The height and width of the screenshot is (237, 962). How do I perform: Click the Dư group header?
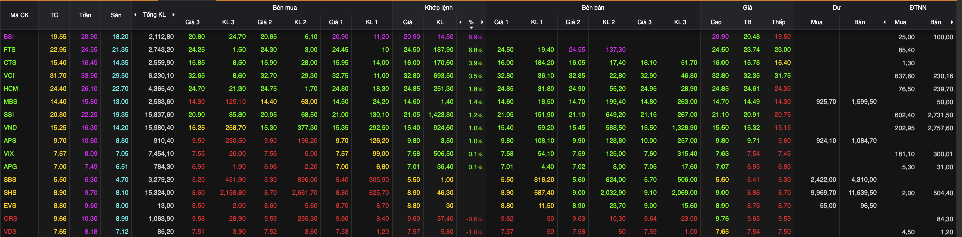(837, 8)
